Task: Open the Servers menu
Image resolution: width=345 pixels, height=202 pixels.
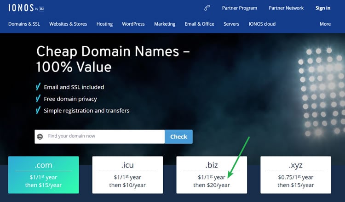Action: [231, 24]
